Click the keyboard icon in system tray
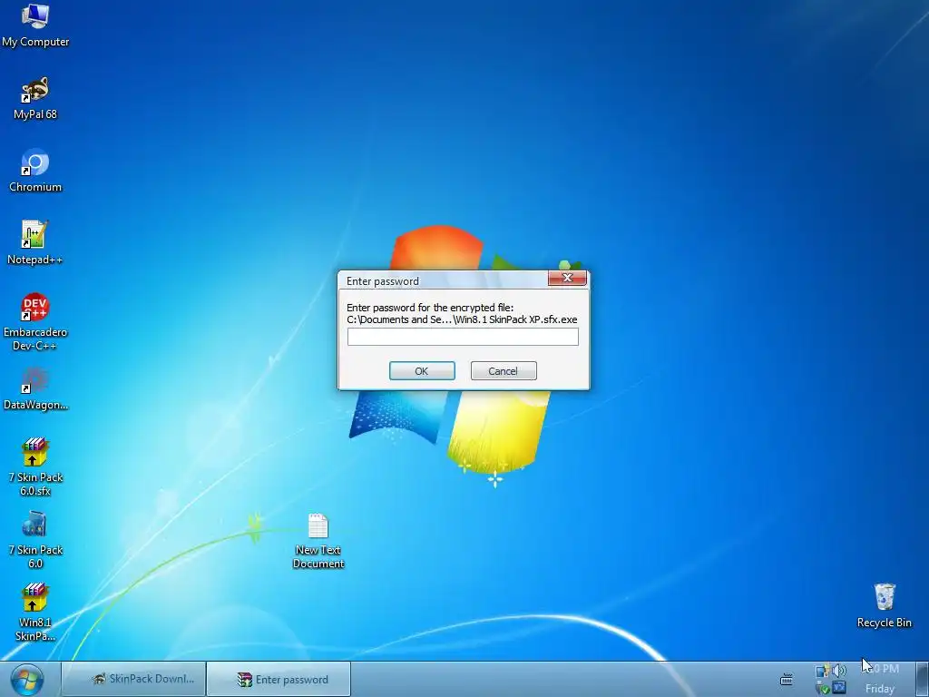 787,679
